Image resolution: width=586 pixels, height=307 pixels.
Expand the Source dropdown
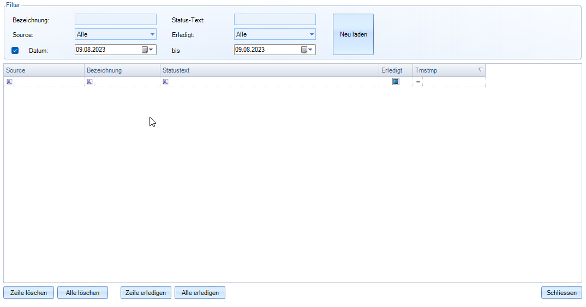pyautogui.click(x=152, y=34)
